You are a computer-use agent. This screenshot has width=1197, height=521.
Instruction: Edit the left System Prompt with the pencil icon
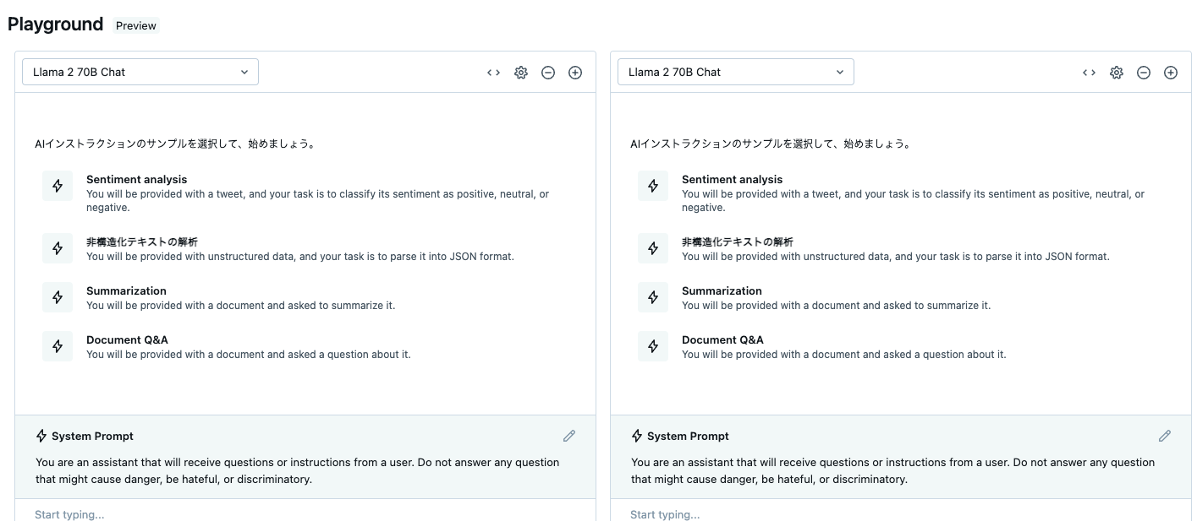[569, 436]
